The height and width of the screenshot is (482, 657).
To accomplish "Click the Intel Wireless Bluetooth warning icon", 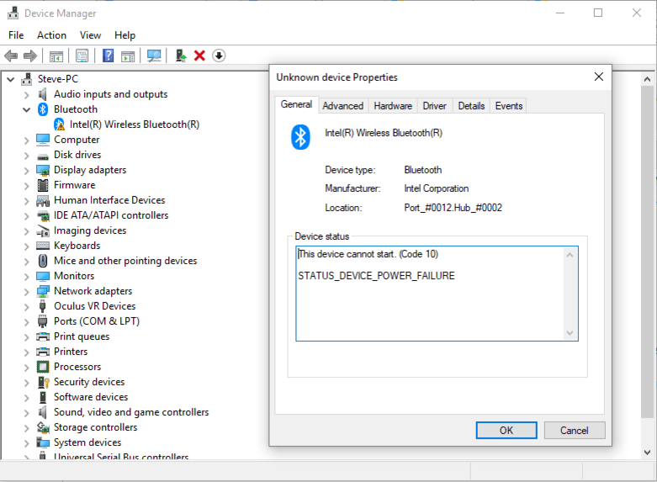I will click(x=60, y=124).
